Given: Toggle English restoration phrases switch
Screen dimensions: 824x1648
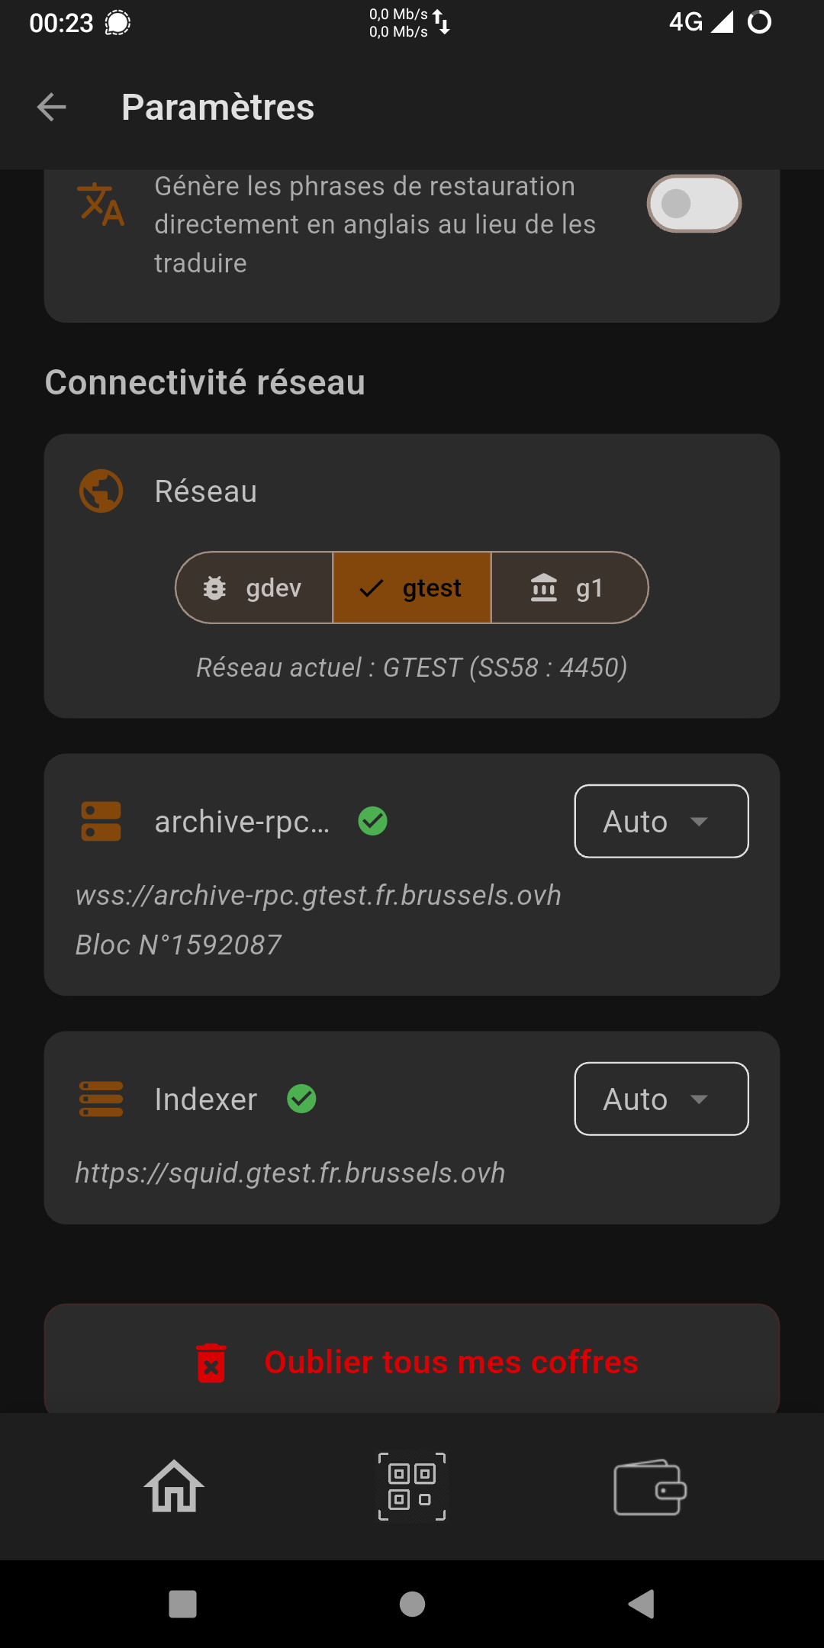Looking at the screenshot, I should tap(694, 204).
